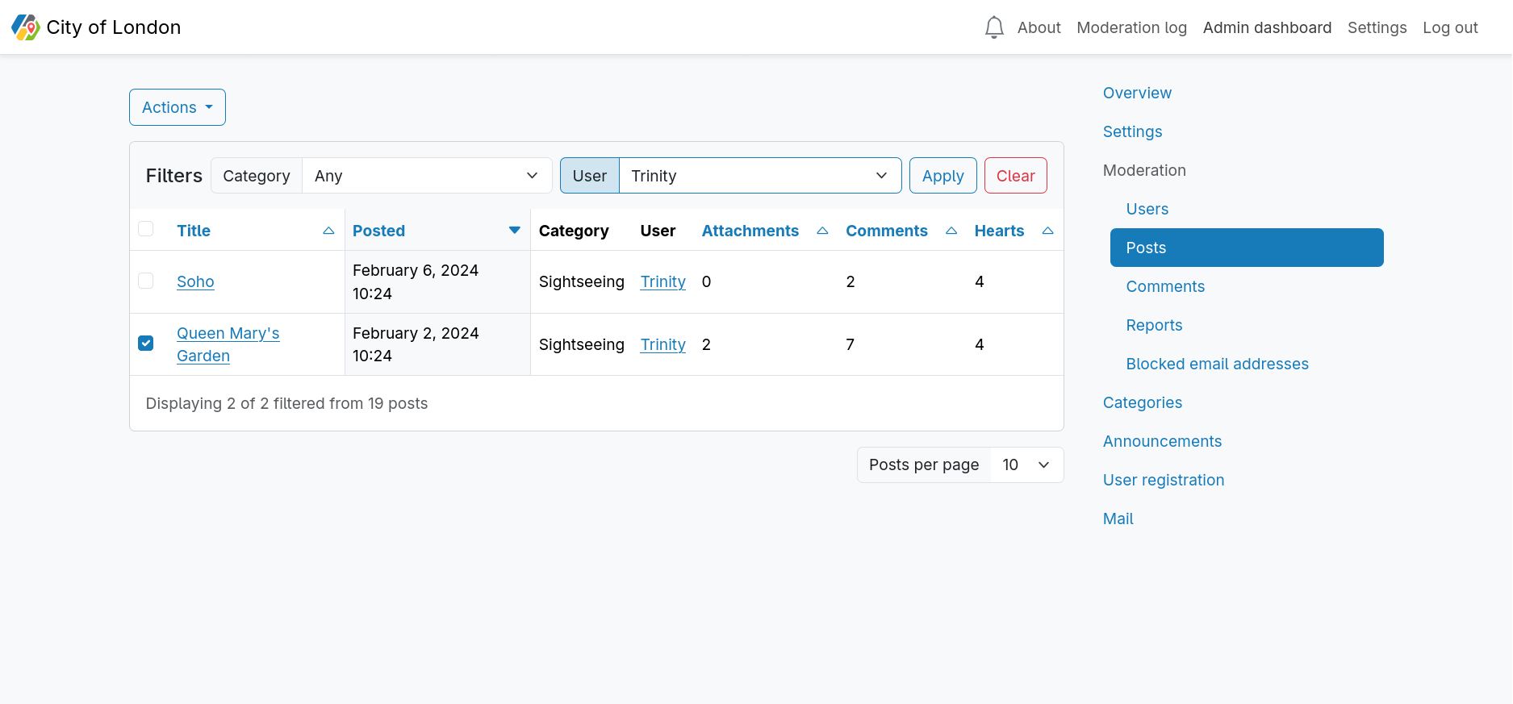Click the Comments column sort arrow
The height and width of the screenshot is (704, 1513).
click(x=951, y=231)
